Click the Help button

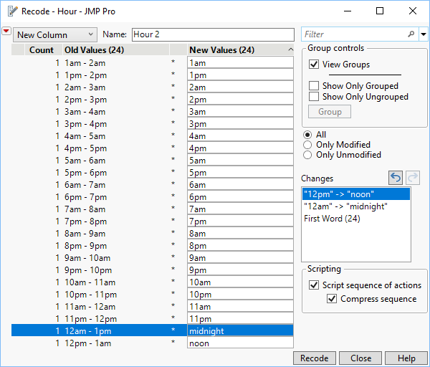pos(406,358)
